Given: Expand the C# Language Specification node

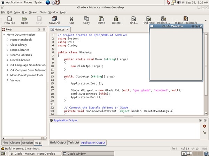Looking at the screenshot, I should [7, 65].
